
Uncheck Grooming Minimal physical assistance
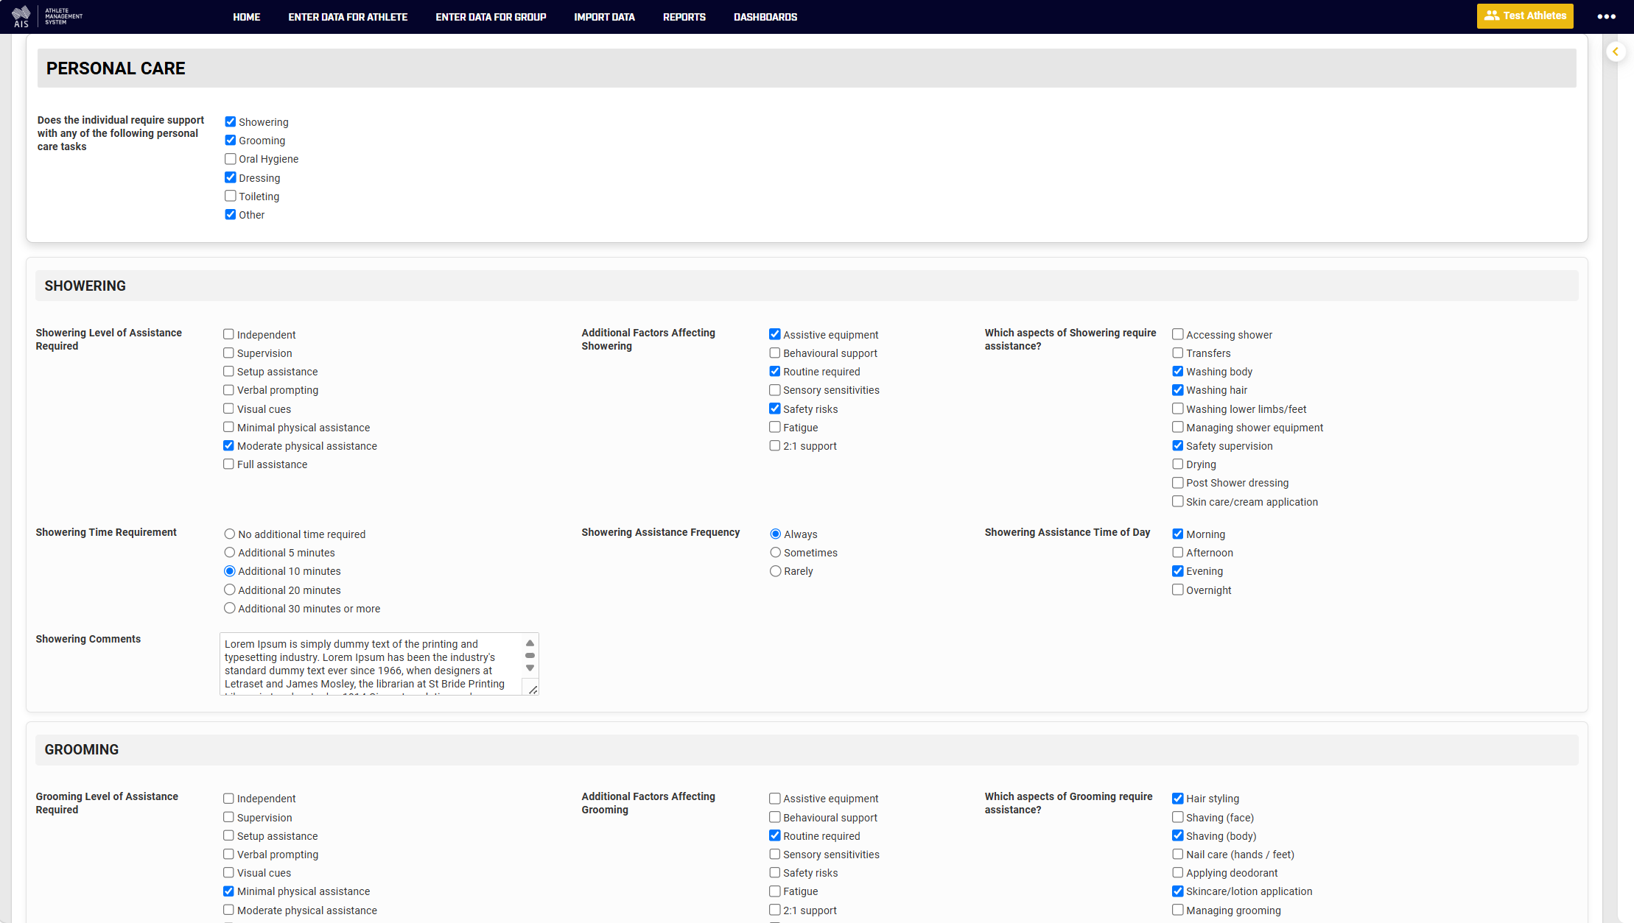(228, 891)
